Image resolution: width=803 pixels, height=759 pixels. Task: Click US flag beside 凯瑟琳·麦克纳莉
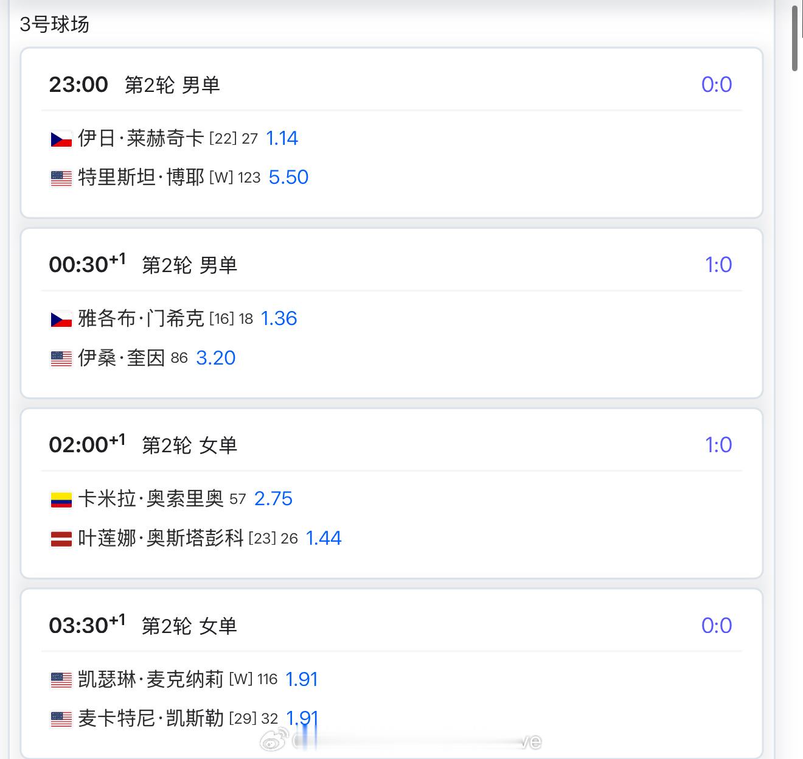point(61,680)
